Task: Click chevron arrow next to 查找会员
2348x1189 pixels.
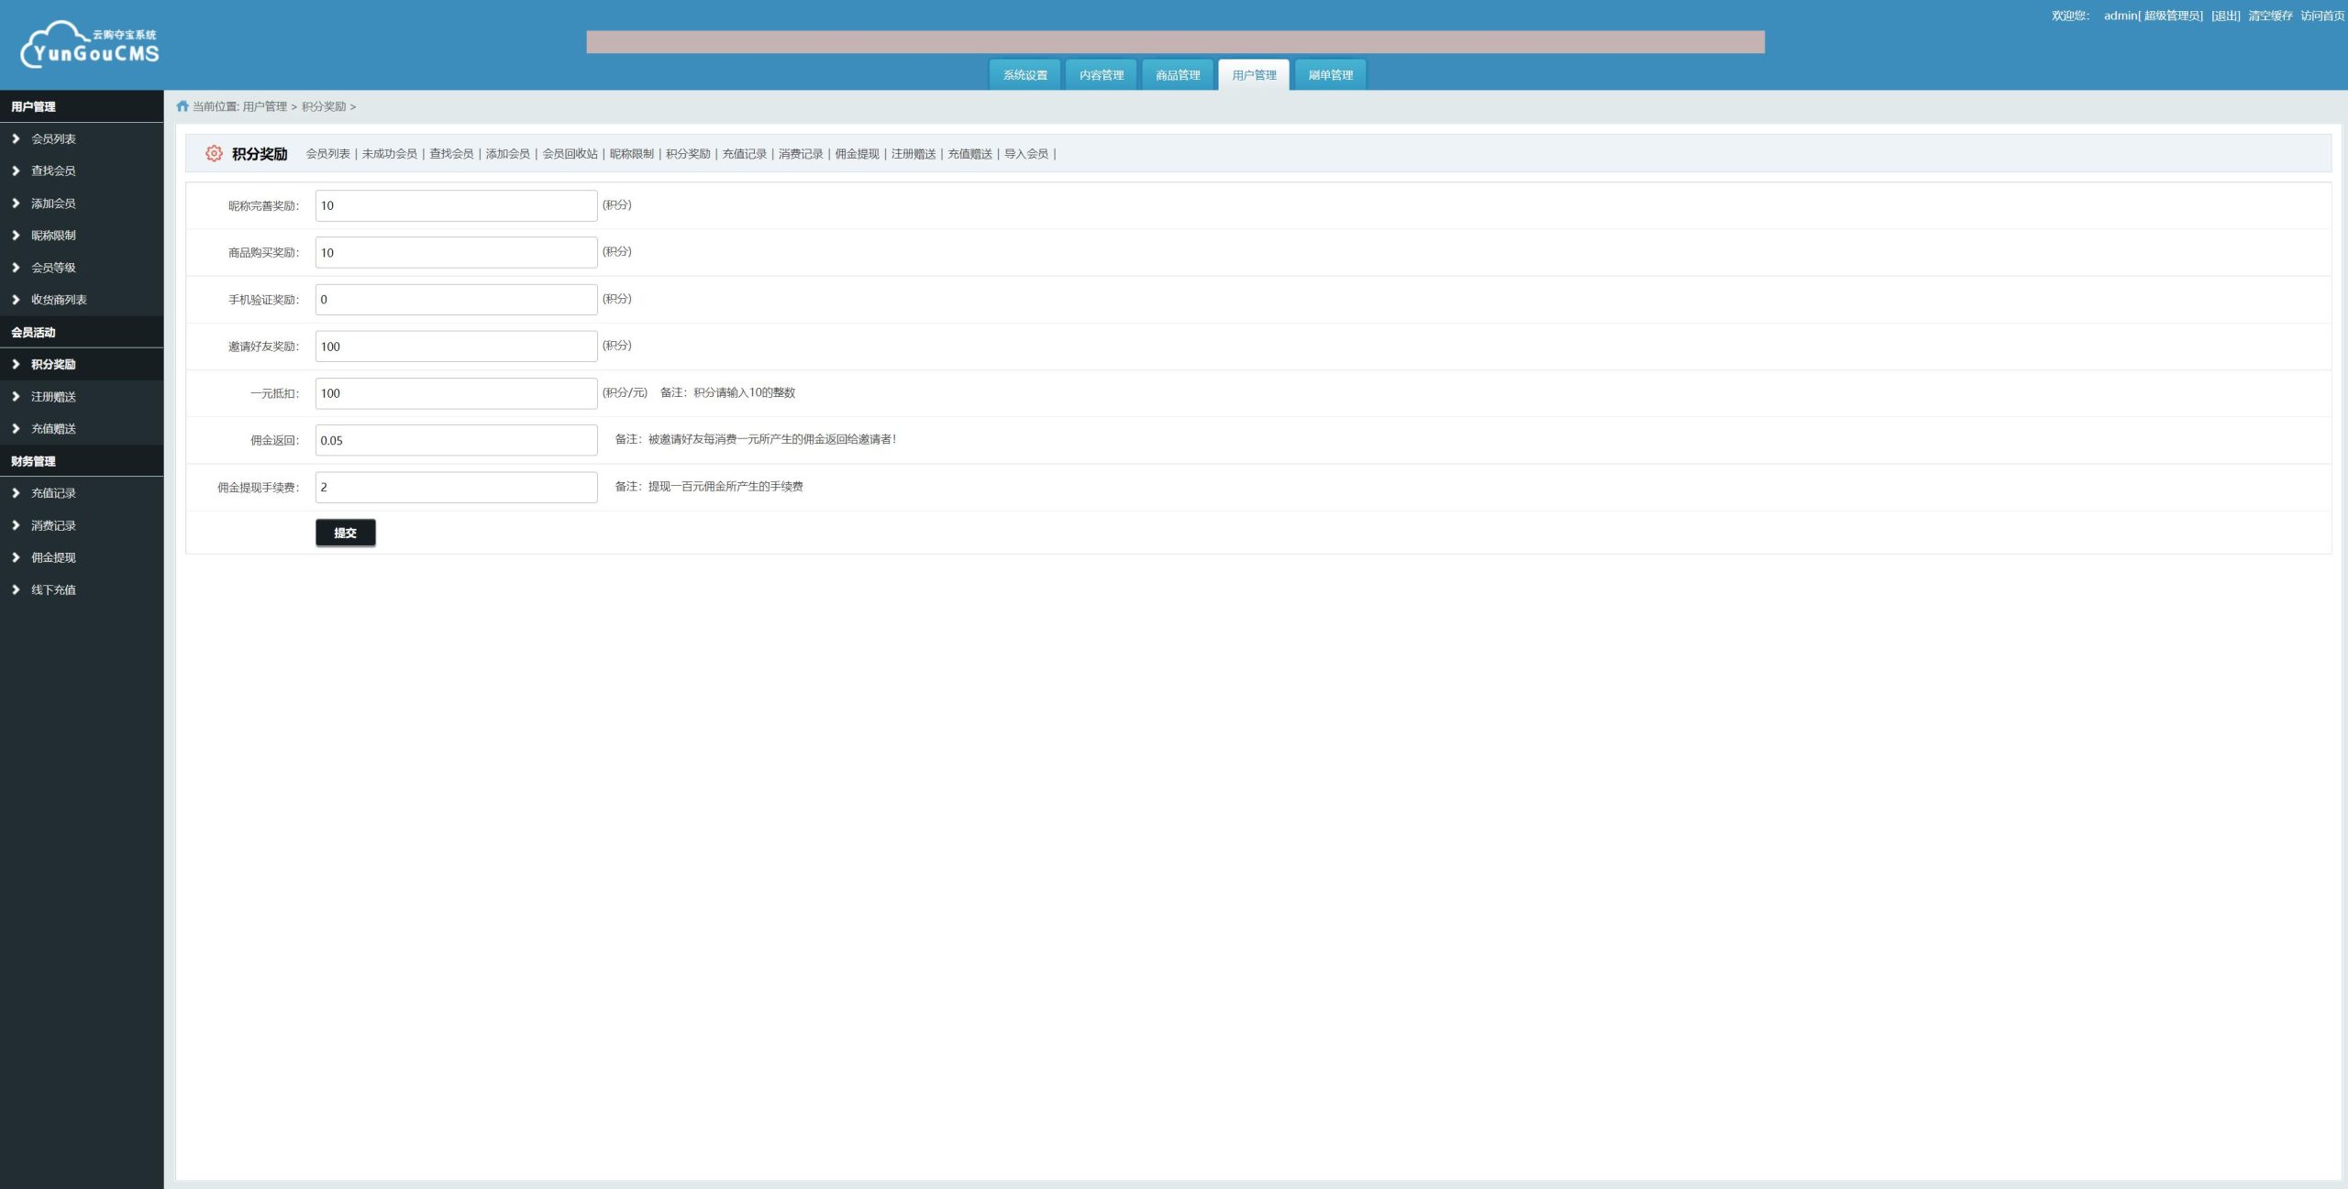Action: tap(16, 171)
